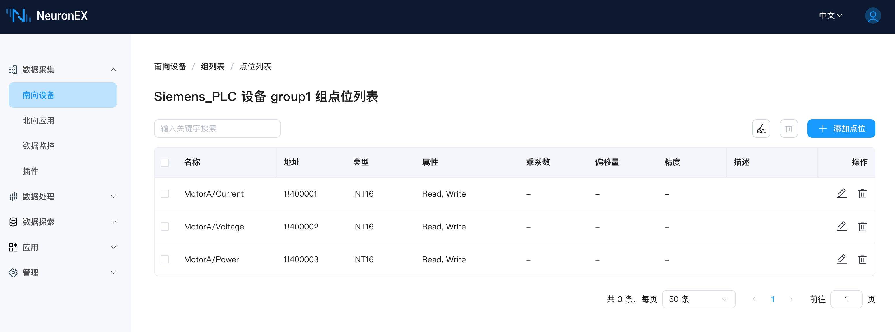Viewport: 895px width, 332px height.
Task: Open the user avatar profile menu
Action: [872, 16]
